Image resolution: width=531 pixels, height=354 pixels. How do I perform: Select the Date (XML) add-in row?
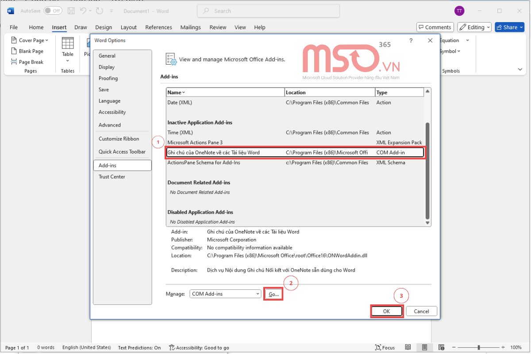[x=295, y=103]
